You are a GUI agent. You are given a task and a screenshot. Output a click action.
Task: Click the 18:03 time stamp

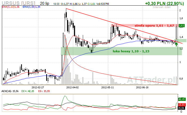click(56, 4)
